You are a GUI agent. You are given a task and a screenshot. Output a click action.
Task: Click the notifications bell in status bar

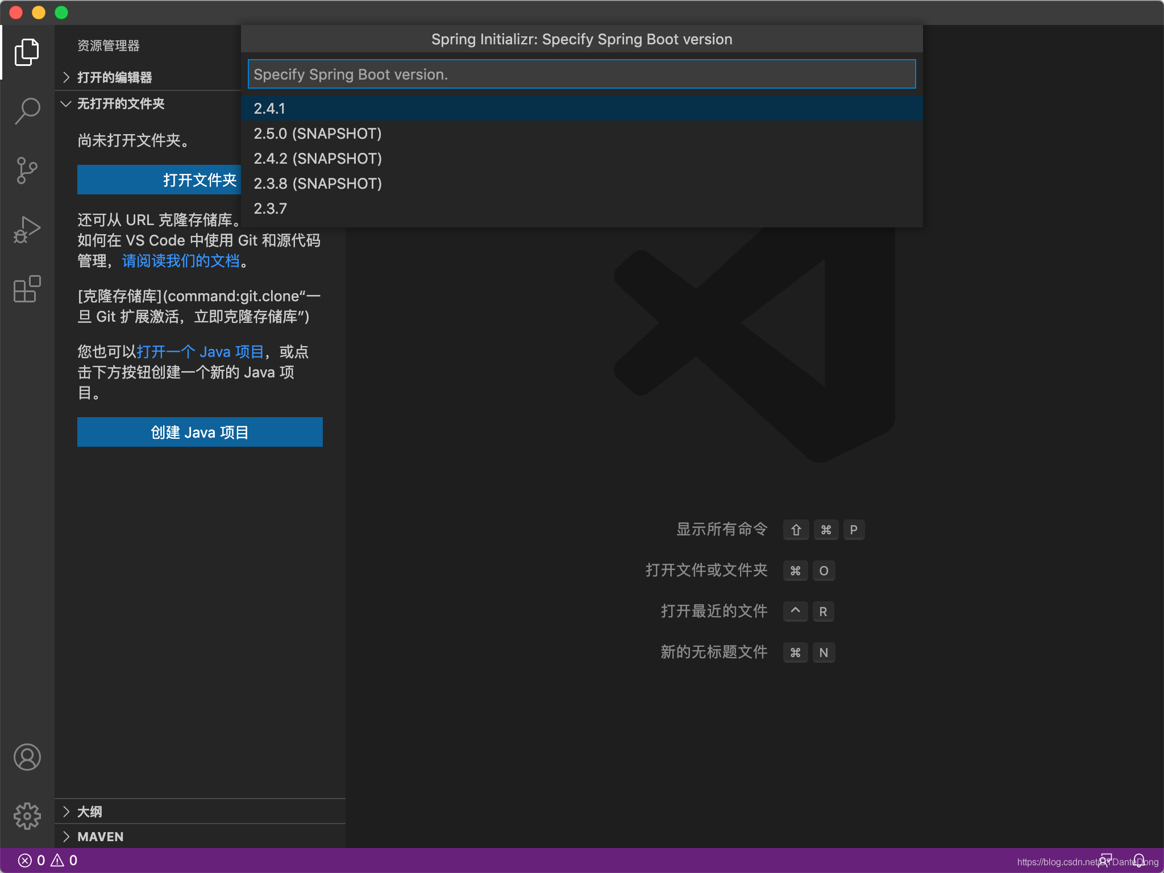point(1139,860)
